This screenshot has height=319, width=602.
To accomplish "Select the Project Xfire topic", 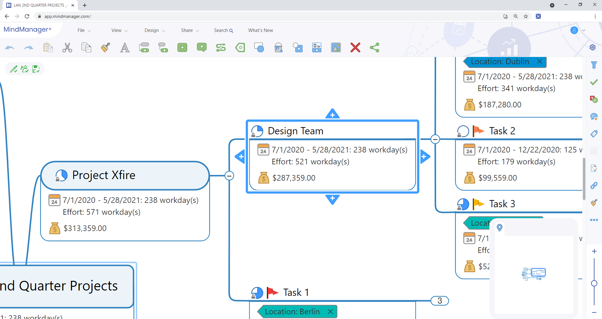I will tap(125, 175).
